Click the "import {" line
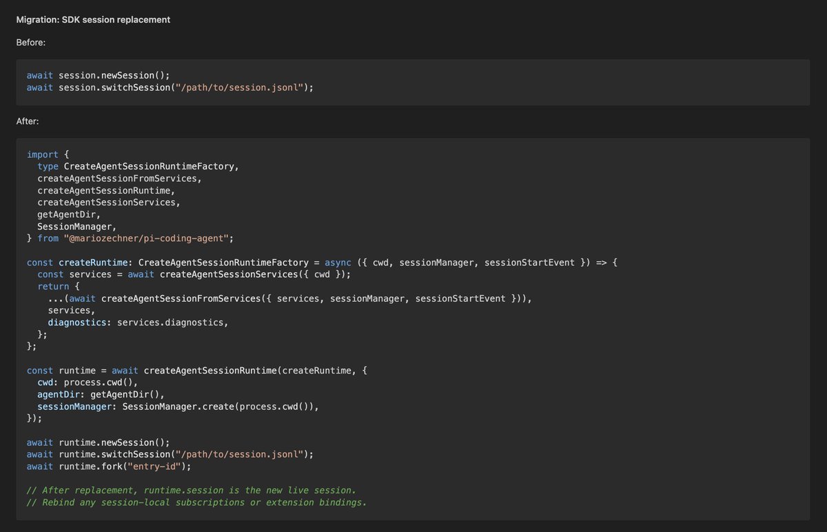 tap(48, 154)
